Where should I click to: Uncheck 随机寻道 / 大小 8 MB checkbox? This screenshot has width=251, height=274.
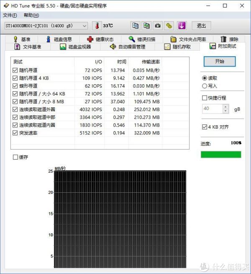[x=15, y=101]
